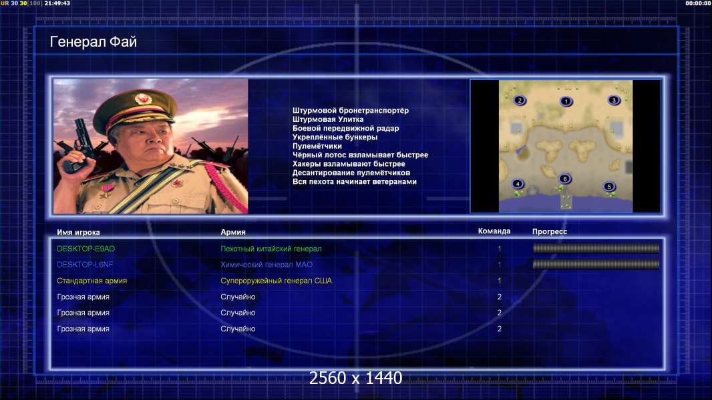Click the clock reading 21:49:43

(57, 3)
